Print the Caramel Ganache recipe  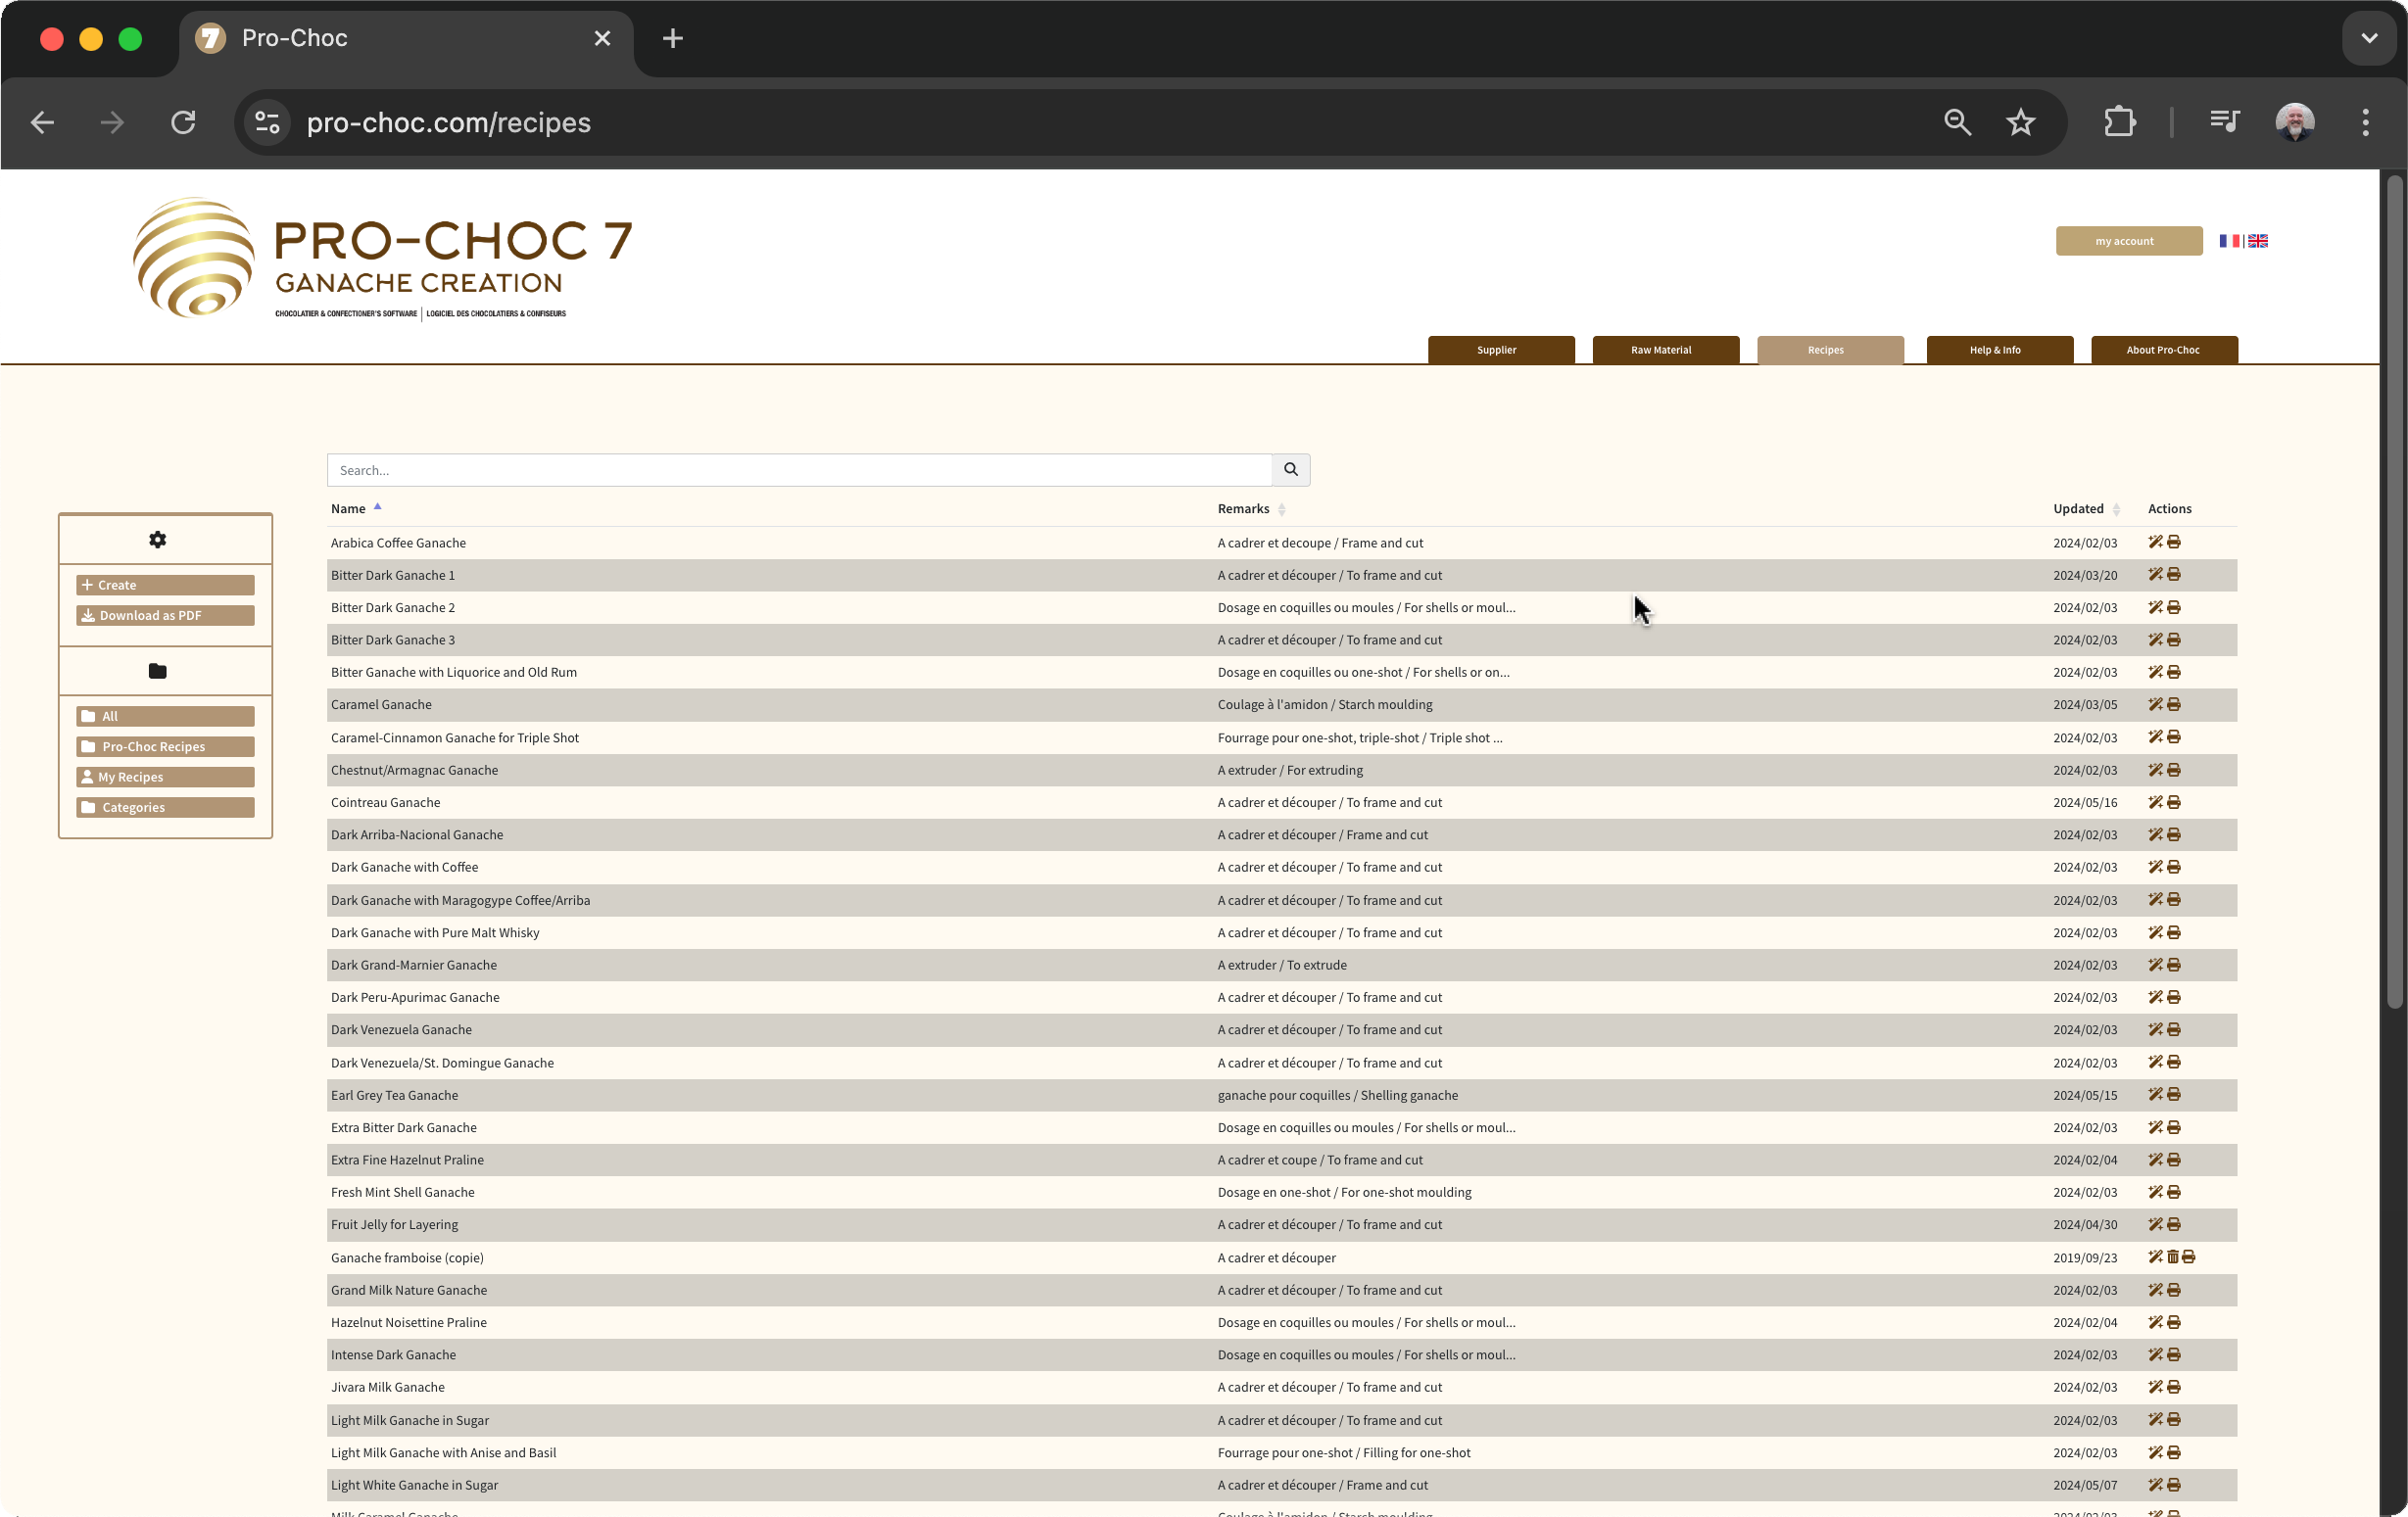(x=2173, y=704)
